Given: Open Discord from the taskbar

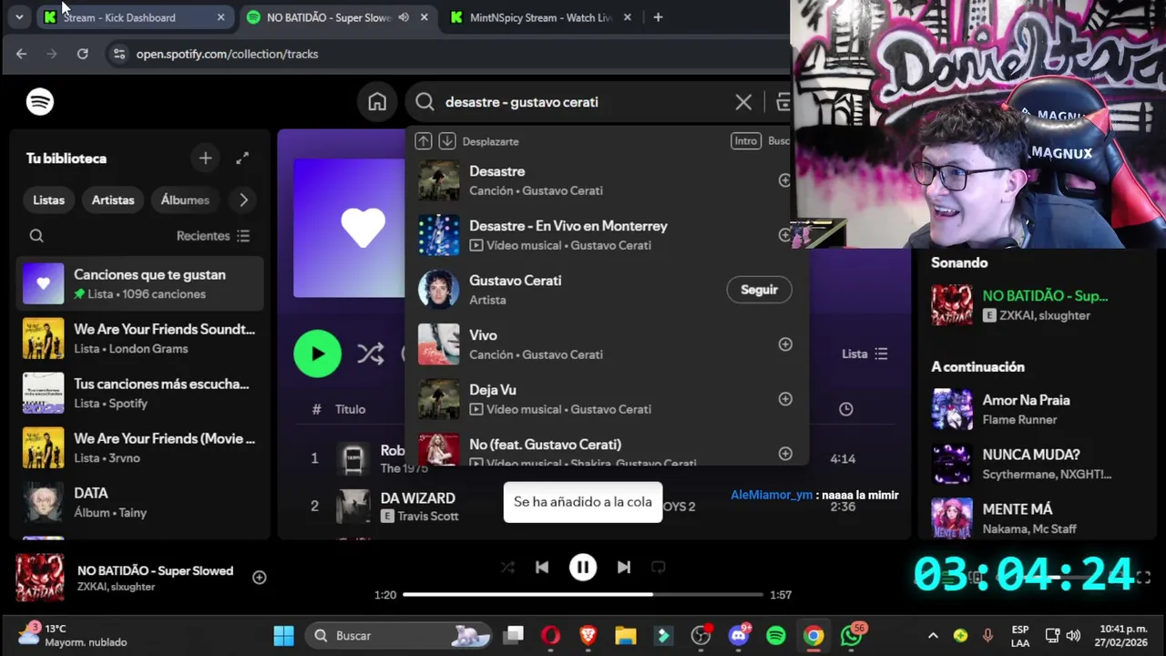Looking at the screenshot, I should (x=739, y=636).
